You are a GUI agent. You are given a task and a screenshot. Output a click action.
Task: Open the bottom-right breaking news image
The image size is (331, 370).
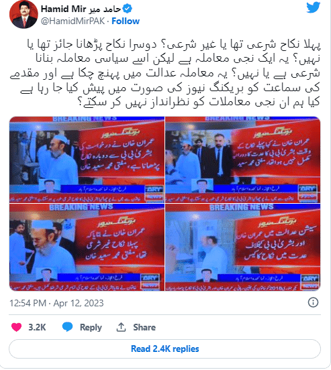point(243,247)
